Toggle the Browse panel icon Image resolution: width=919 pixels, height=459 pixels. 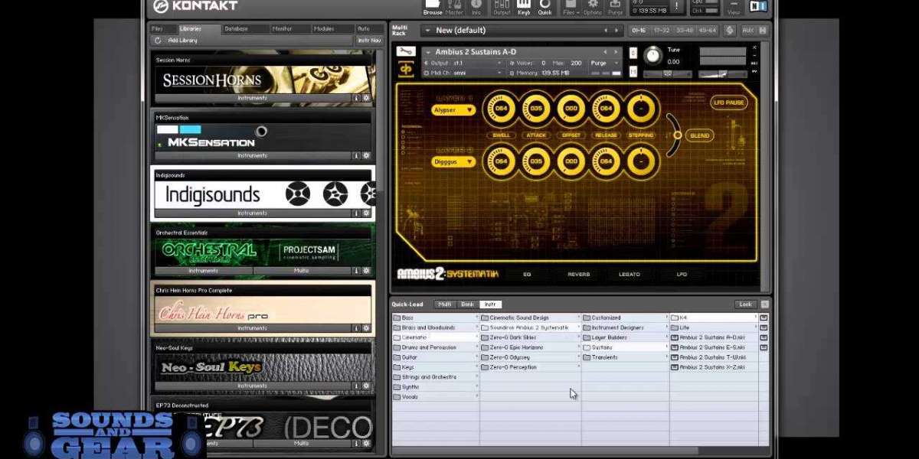433,8
